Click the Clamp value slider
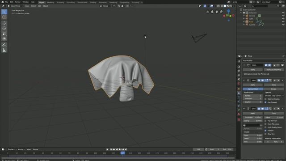The height and width of the screenshot is (161, 286). coord(252,121)
